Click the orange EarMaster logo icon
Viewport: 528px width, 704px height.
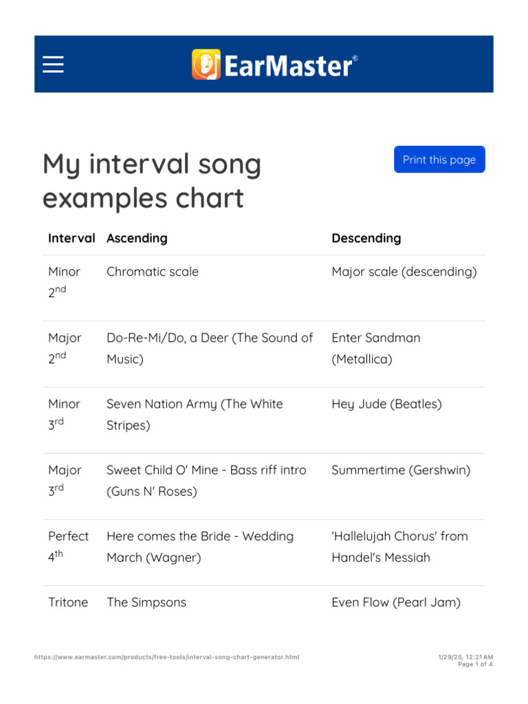pyautogui.click(x=206, y=65)
